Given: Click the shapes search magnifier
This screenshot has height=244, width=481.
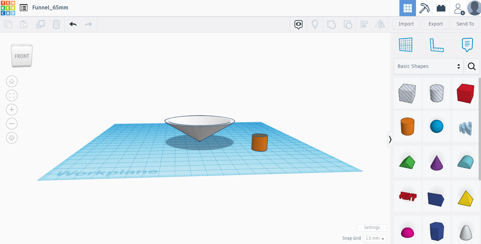Looking at the screenshot, I should (472, 66).
